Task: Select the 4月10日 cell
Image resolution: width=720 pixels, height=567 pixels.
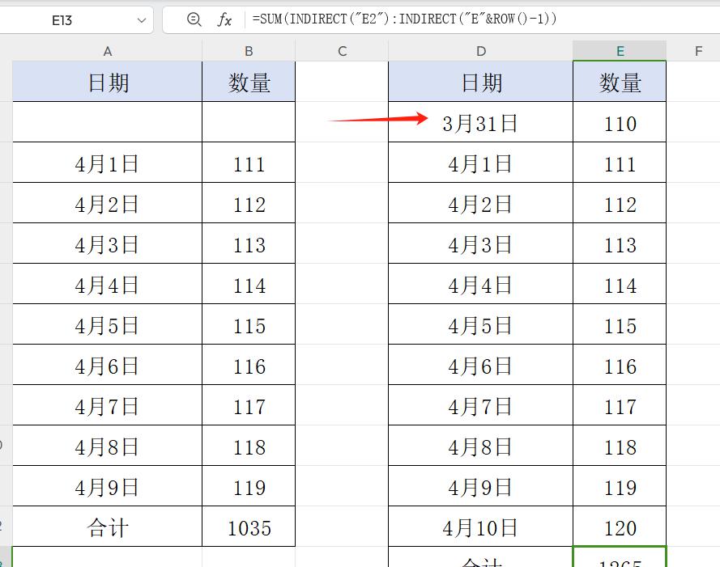Action: (x=481, y=527)
